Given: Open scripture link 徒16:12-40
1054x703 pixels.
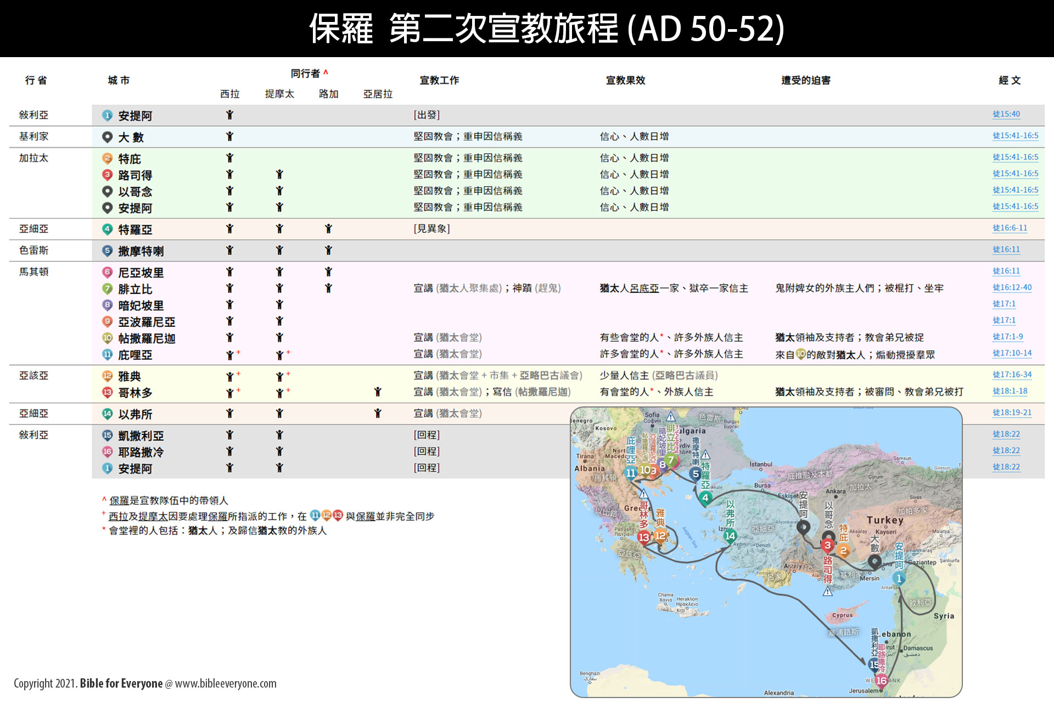Looking at the screenshot, I should pyautogui.click(x=1012, y=287).
